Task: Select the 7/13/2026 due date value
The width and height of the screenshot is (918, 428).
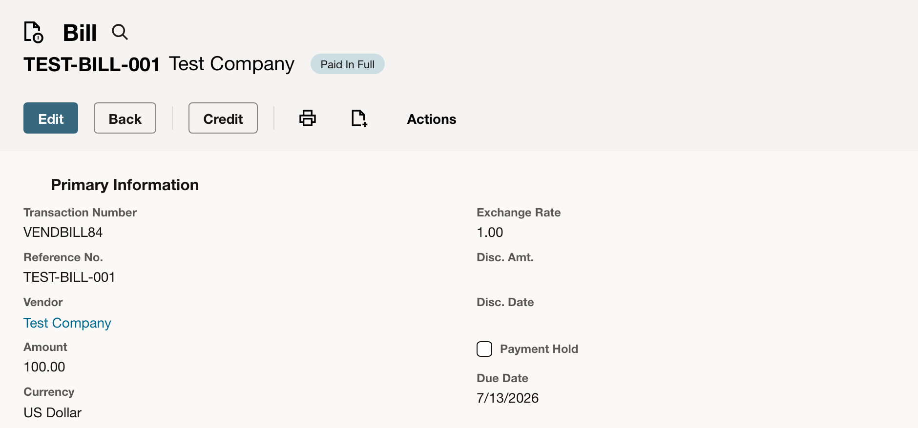Action: pos(508,398)
